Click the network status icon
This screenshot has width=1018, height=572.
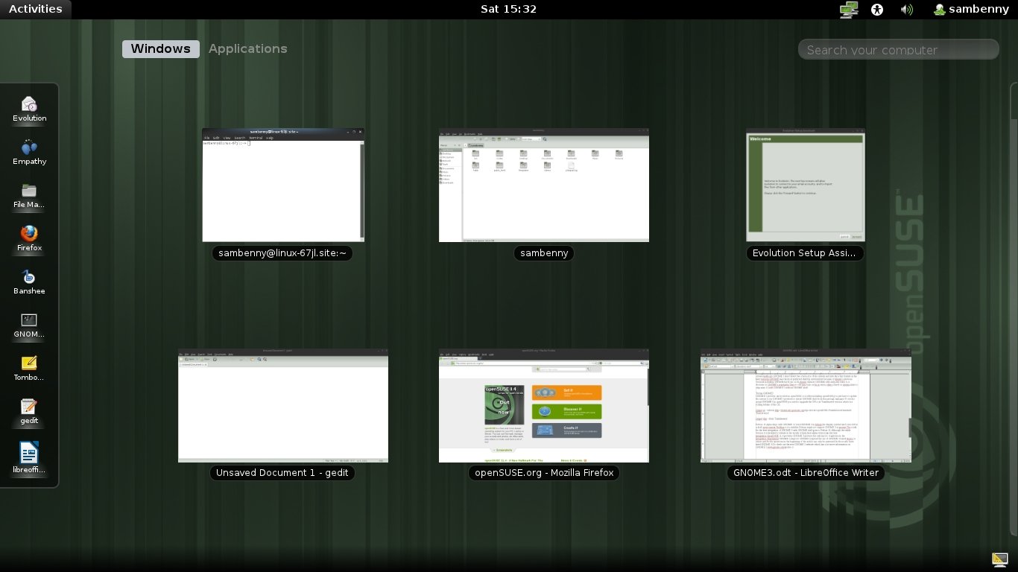(848, 10)
